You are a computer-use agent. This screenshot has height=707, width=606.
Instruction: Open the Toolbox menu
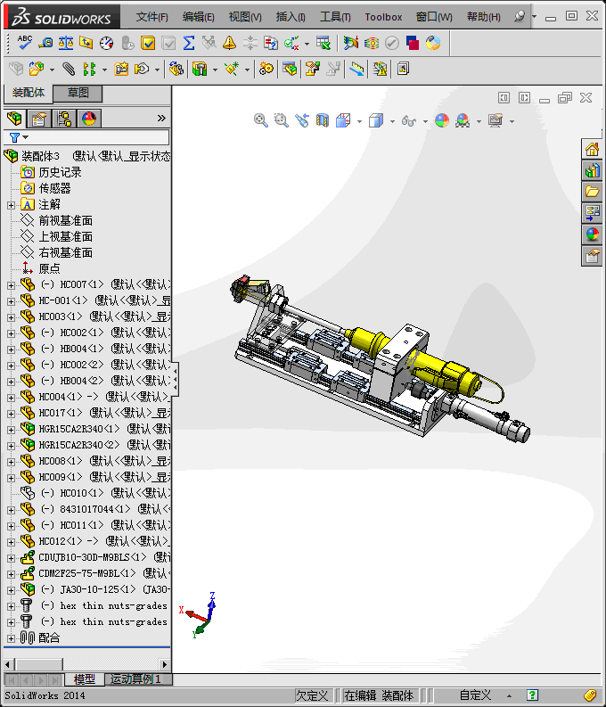383,17
